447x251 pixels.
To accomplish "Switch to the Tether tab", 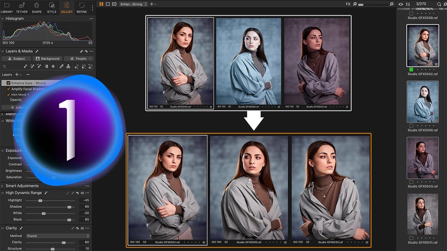I will pos(22,8).
